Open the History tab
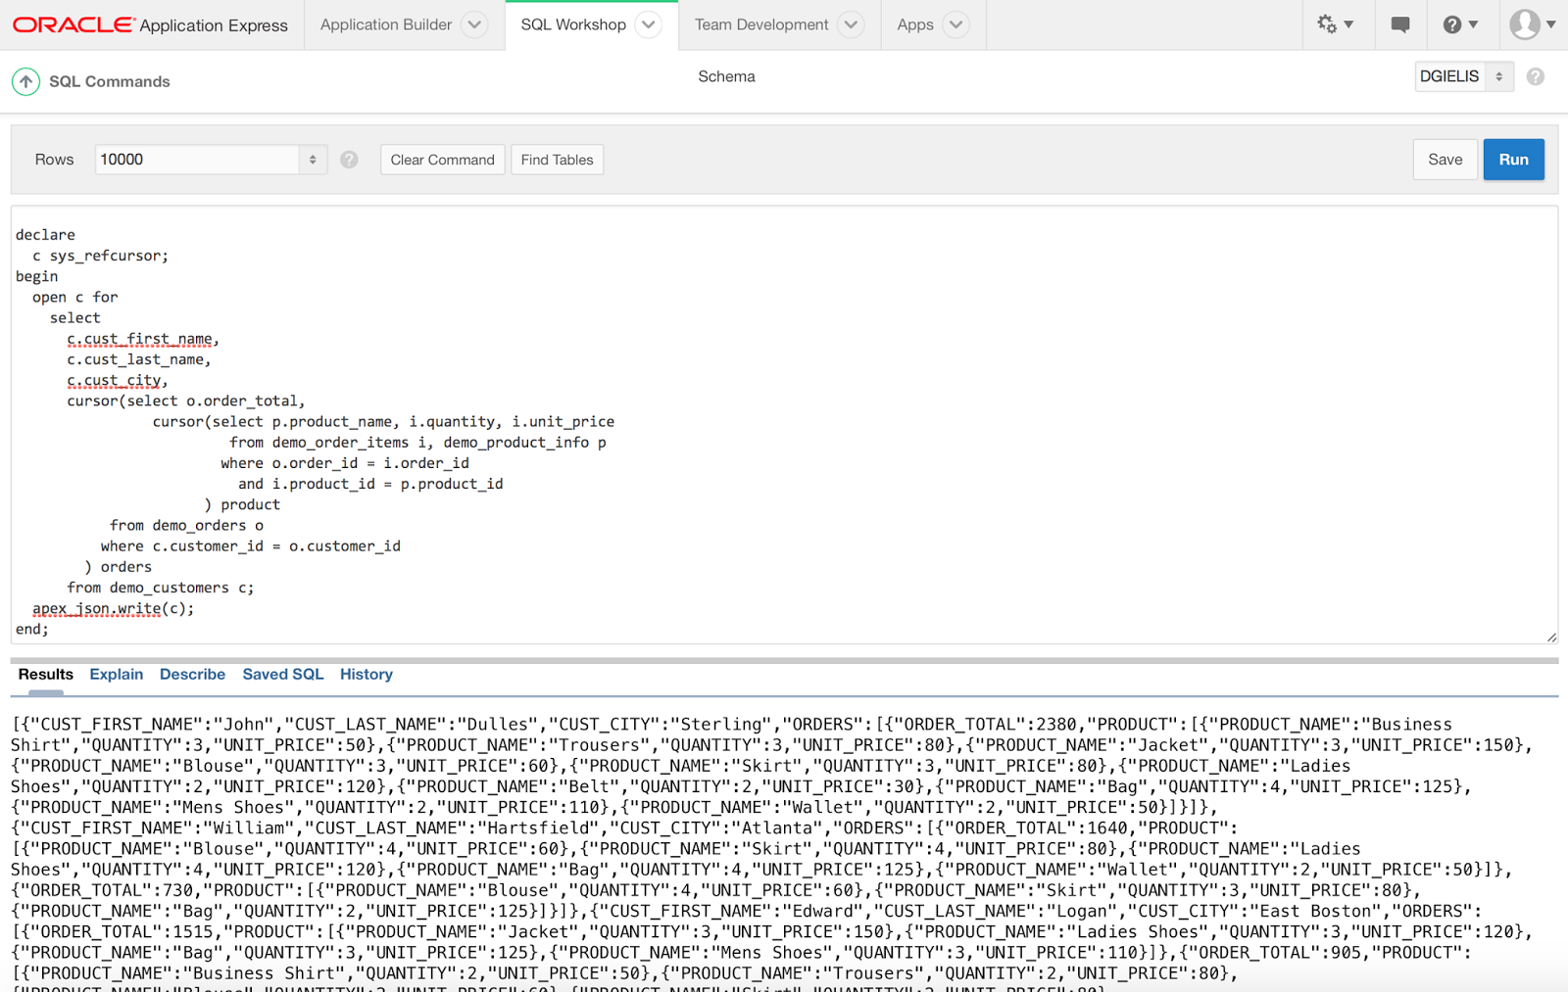The height and width of the screenshot is (992, 1568). point(367,675)
